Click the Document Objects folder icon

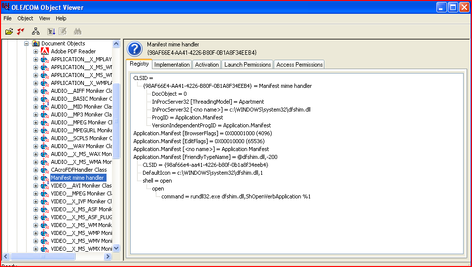tap(36, 43)
